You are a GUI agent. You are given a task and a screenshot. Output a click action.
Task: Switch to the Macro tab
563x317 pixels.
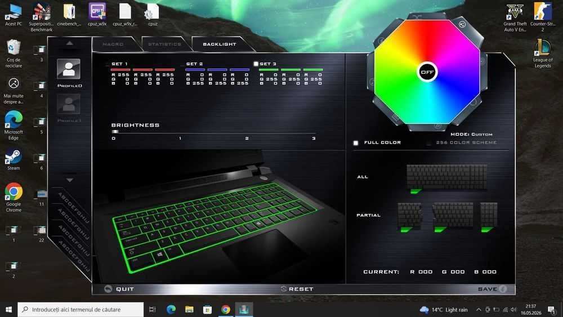pyautogui.click(x=113, y=44)
